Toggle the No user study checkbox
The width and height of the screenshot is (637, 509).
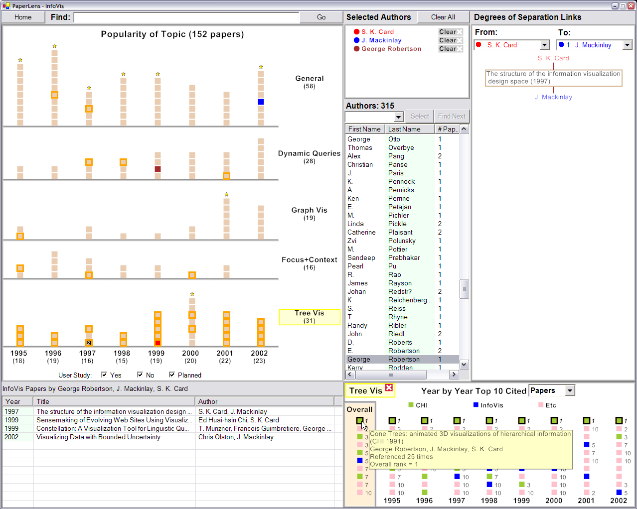pyautogui.click(x=140, y=375)
